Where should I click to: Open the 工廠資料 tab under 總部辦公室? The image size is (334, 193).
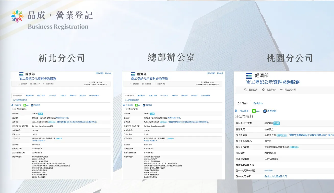tap(175, 95)
